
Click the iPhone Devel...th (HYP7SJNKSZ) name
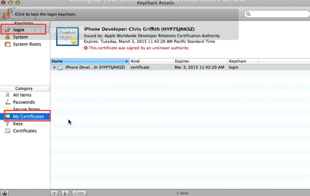95,67
